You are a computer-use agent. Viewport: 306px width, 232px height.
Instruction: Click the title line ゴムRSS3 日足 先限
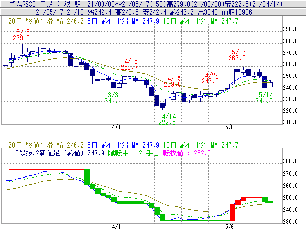pyautogui.click(x=40, y=4)
